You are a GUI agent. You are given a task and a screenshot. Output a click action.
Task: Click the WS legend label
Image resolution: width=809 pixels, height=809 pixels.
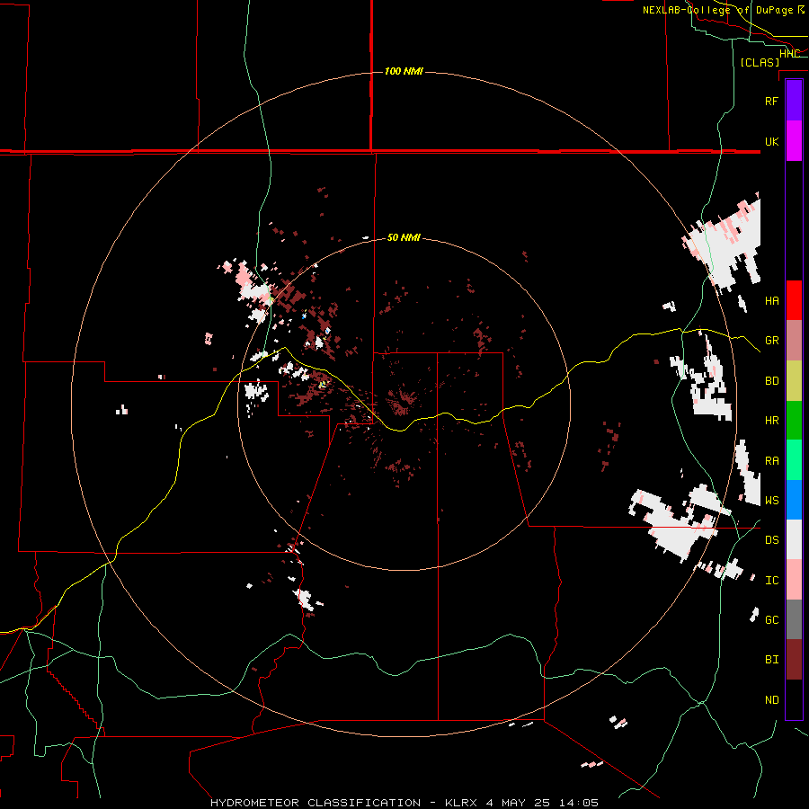(771, 501)
